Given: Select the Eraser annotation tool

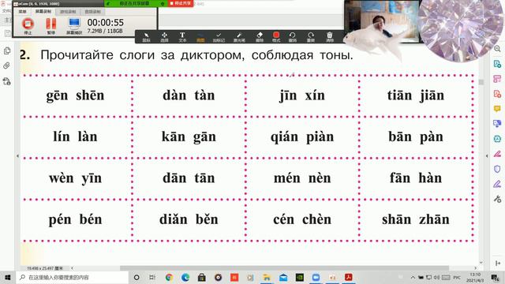Looking at the screenshot, I should pos(260,37).
